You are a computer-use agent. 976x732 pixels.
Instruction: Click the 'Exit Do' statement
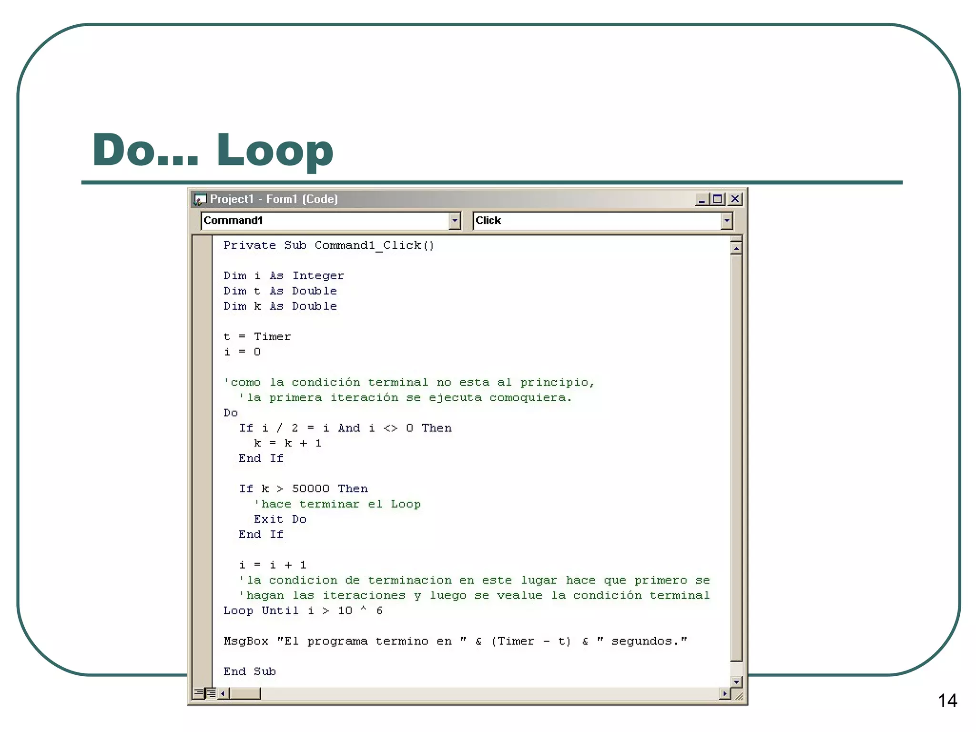coord(280,519)
